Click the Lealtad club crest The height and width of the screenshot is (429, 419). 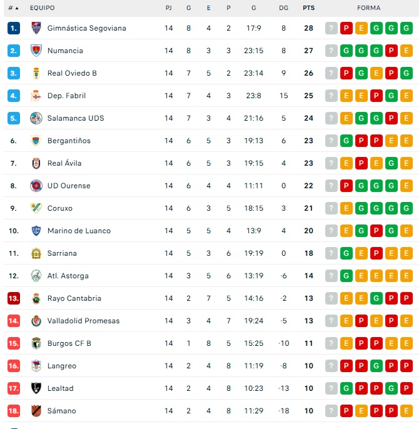36,388
